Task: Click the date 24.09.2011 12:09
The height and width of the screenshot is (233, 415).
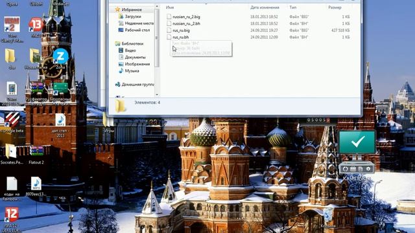Action: [x=264, y=38]
